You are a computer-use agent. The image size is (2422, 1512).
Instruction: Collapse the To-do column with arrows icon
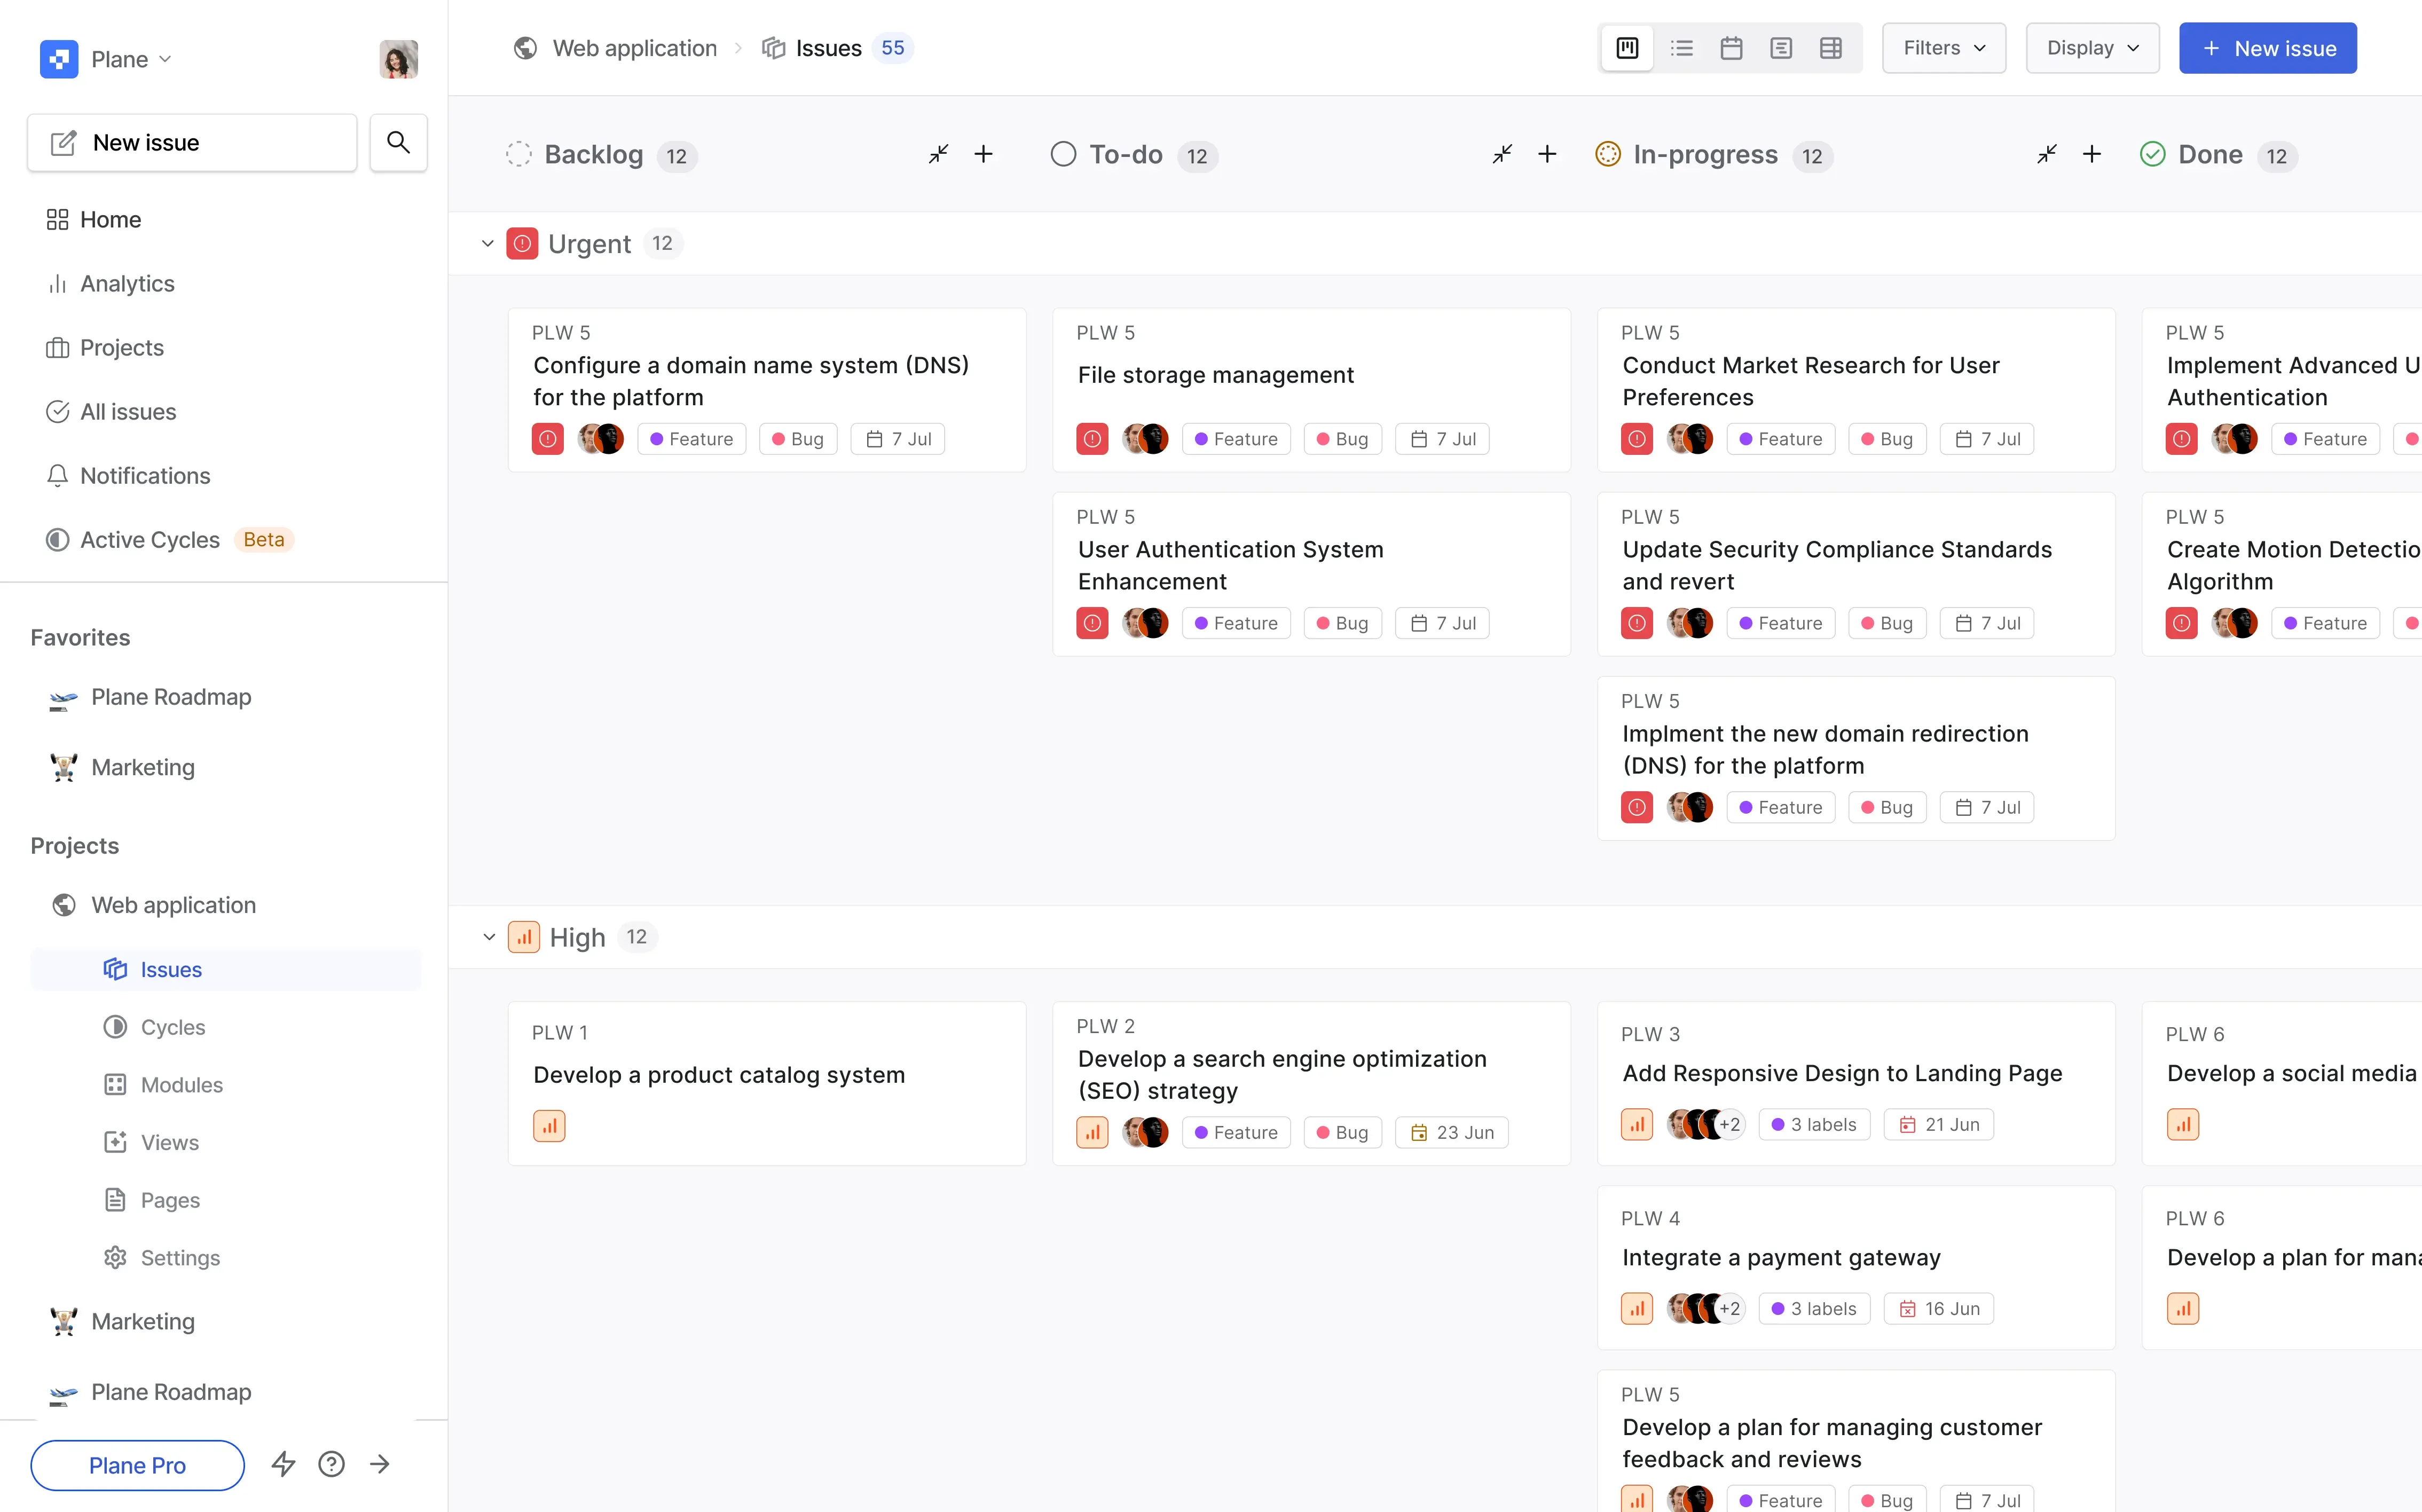(1502, 154)
